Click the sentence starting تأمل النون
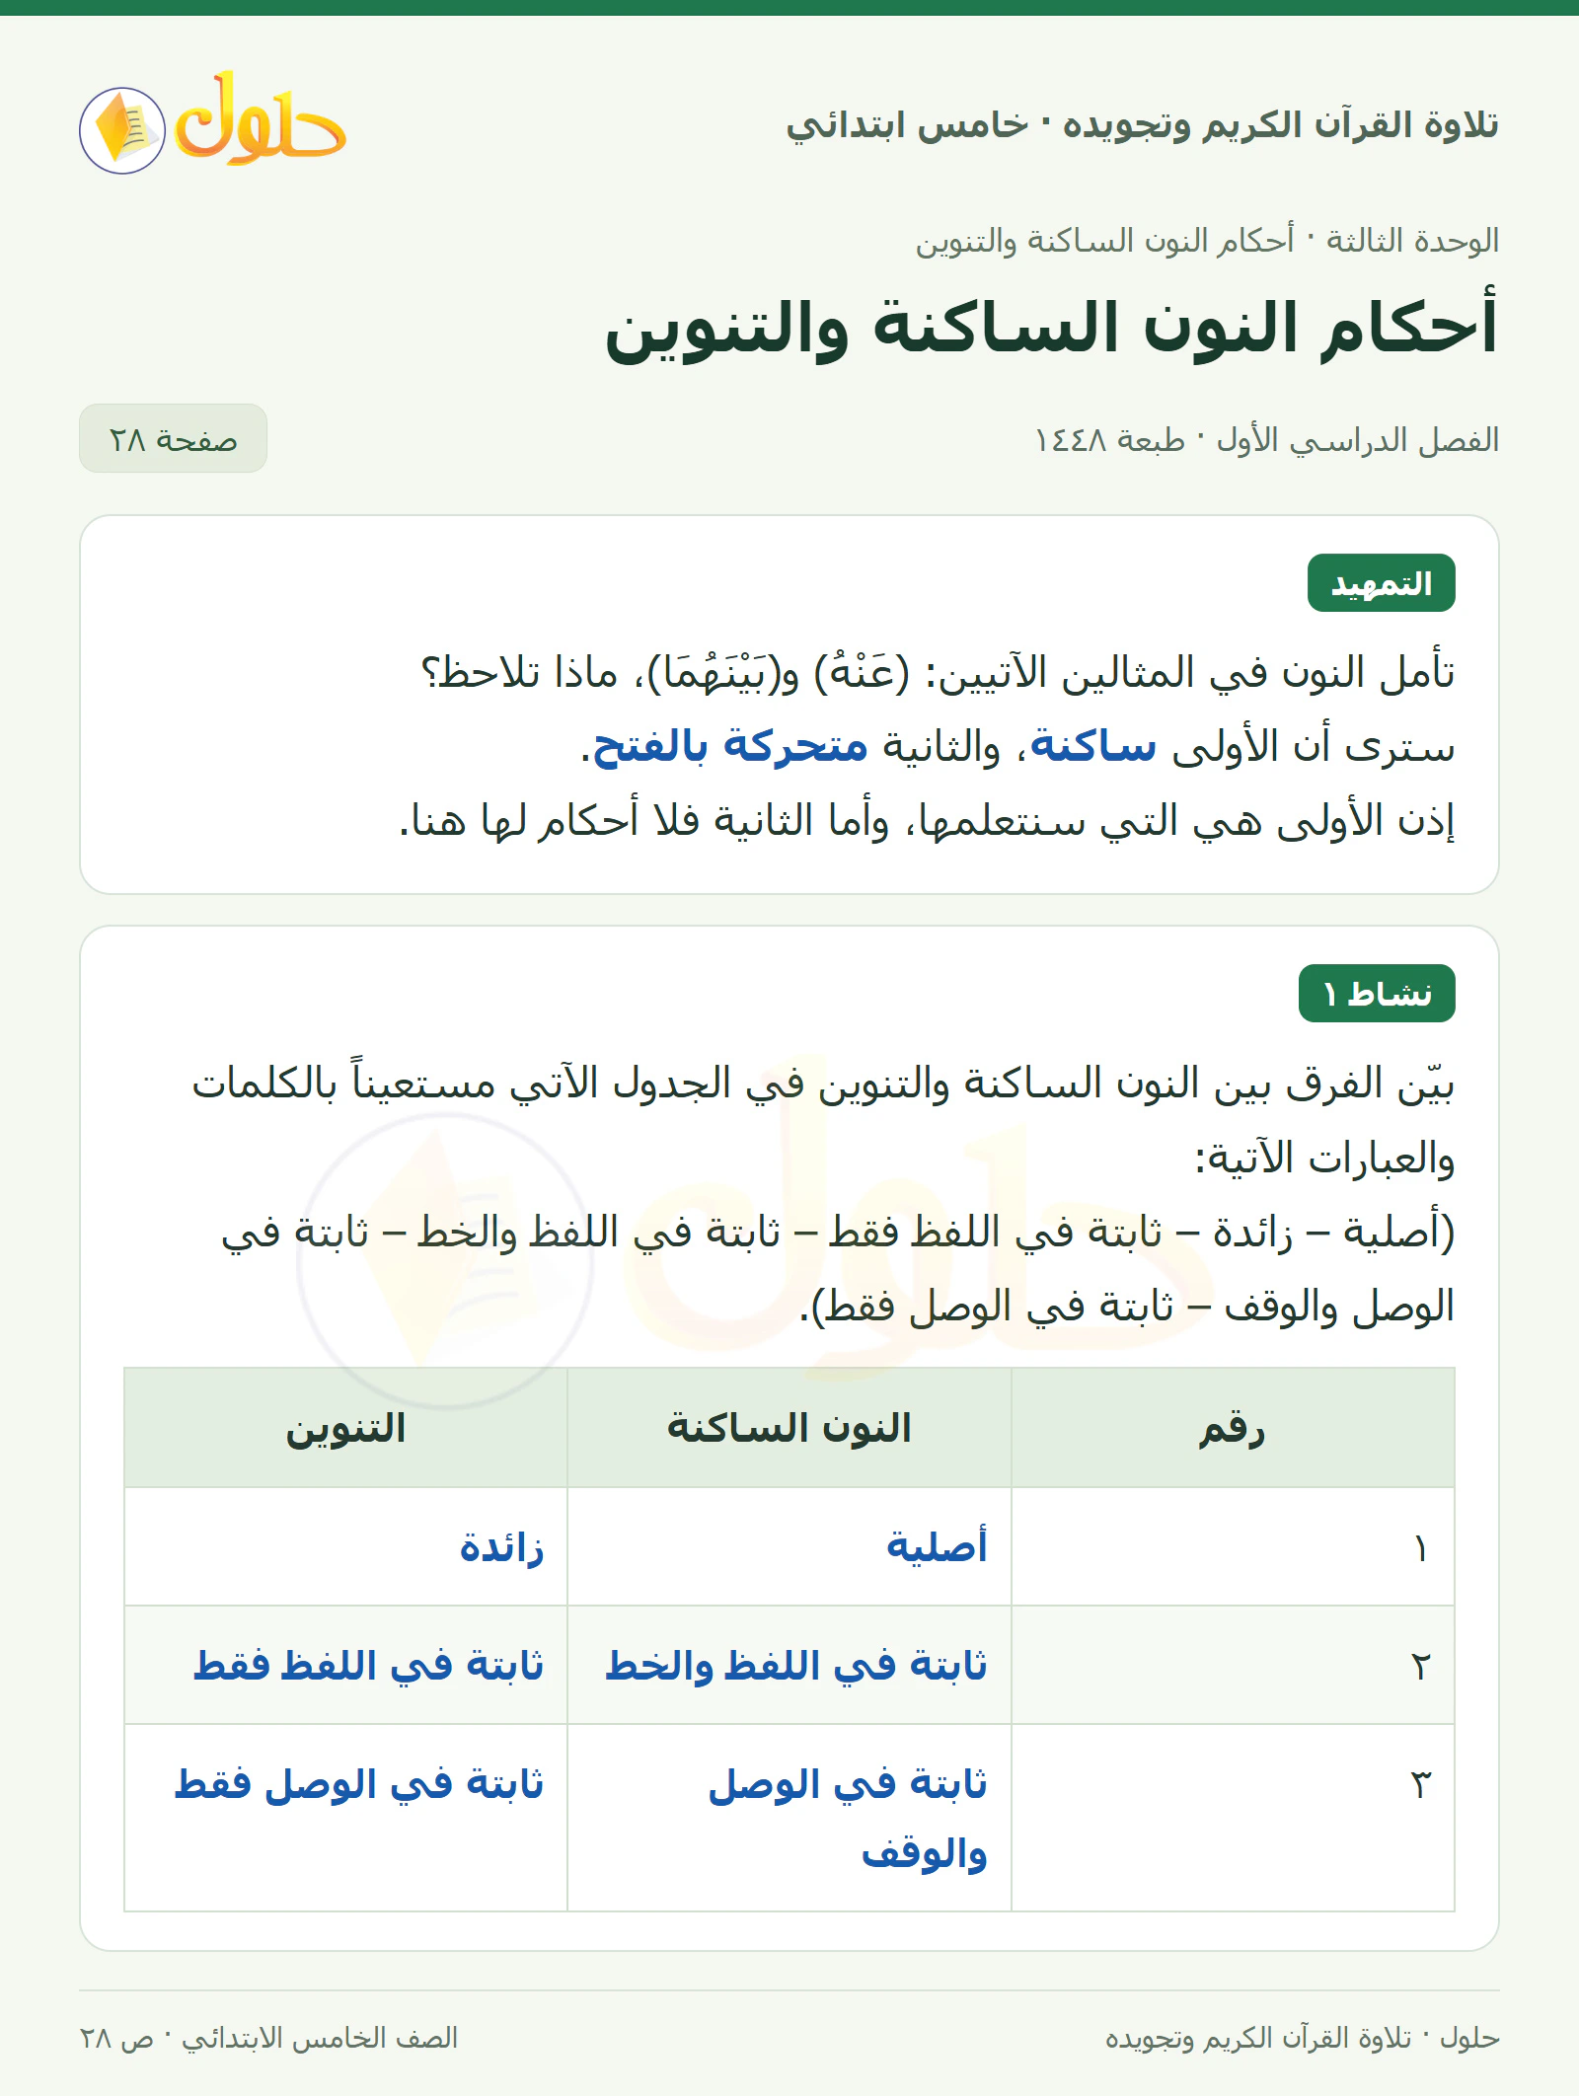 pyautogui.click(x=938, y=673)
